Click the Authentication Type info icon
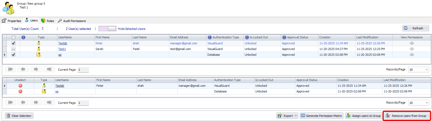432x121 pixels. (x=209, y=37)
